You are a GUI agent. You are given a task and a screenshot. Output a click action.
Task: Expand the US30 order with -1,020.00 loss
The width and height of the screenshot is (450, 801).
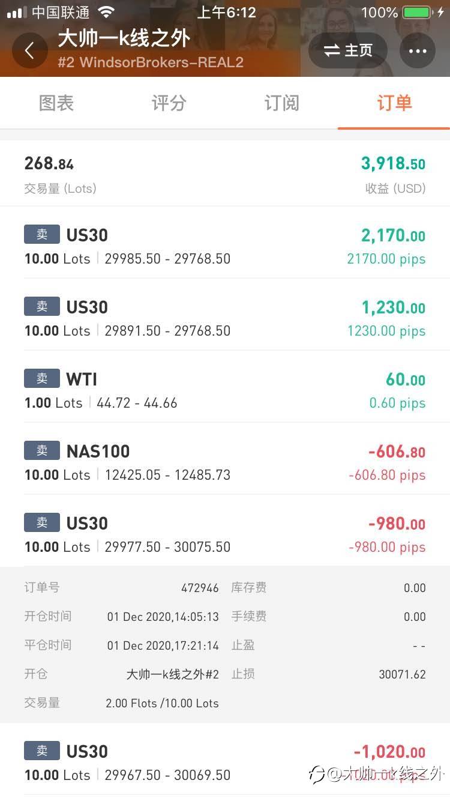pyautogui.click(x=225, y=763)
